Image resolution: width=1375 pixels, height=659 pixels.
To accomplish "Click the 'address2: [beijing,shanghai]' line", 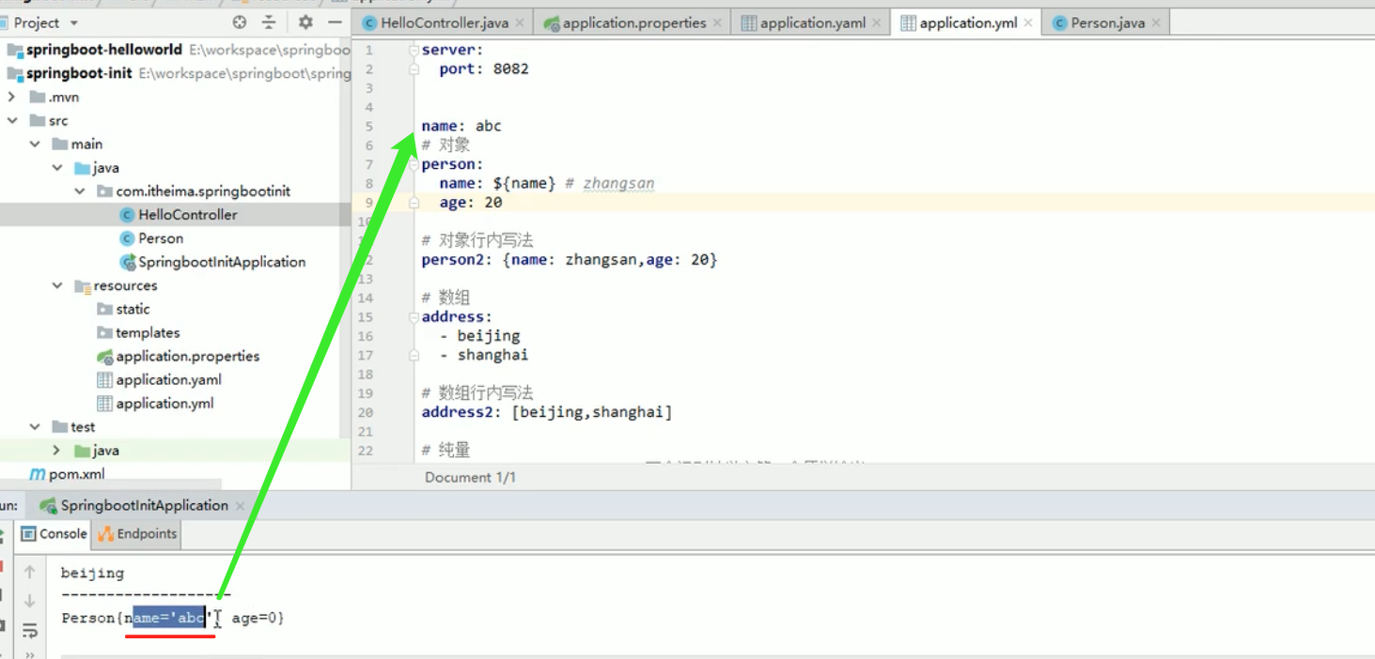I will [x=547, y=412].
